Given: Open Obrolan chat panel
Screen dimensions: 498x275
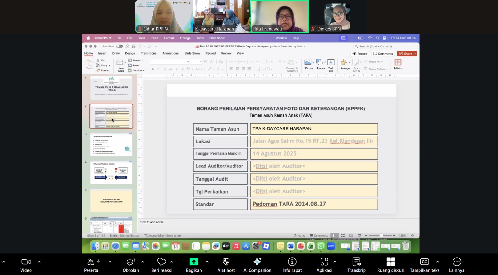Looking at the screenshot, I should click(130, 262).
